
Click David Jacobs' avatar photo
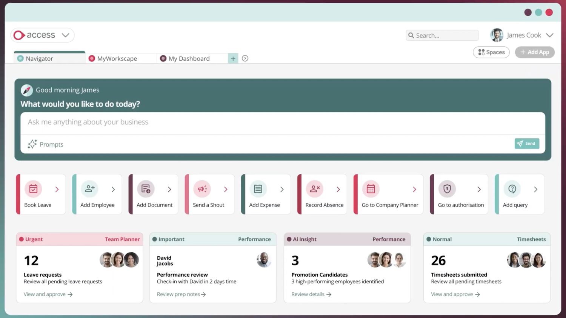264,260
